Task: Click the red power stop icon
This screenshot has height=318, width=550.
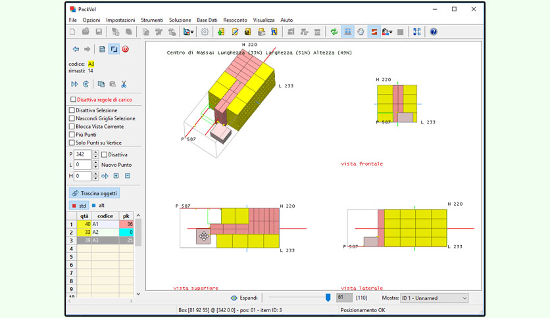Action: [125, 49]
